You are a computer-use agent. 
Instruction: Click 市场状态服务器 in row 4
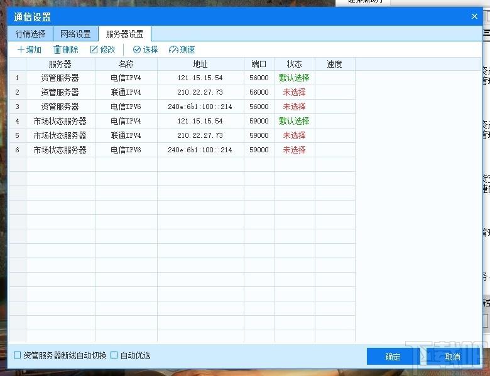click(x=60, y=121)
